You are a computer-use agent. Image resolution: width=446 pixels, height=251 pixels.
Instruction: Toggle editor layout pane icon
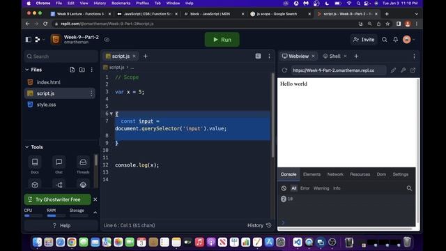click(x=258, y=56)
